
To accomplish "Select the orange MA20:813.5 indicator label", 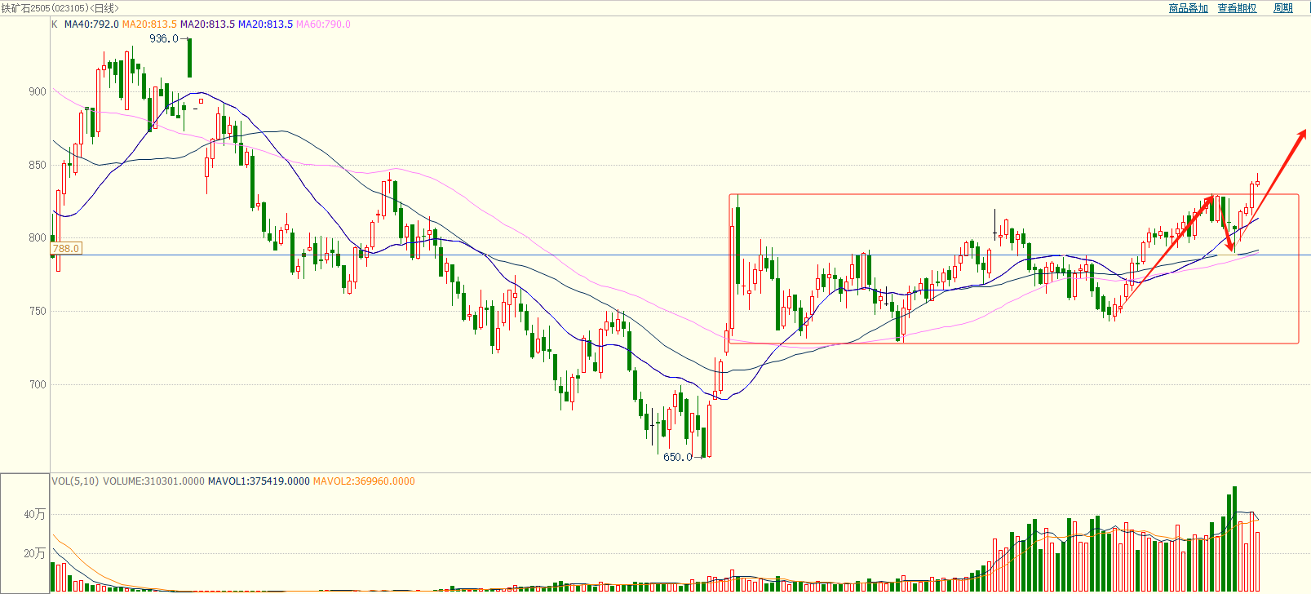I will [149, 24].
